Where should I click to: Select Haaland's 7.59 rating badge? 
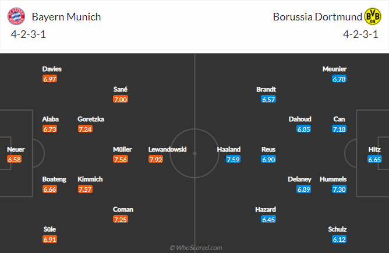click(233, 159)
